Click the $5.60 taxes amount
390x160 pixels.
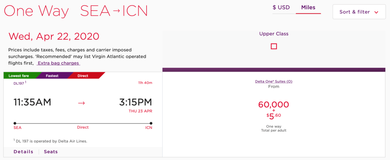coord(273,116)
